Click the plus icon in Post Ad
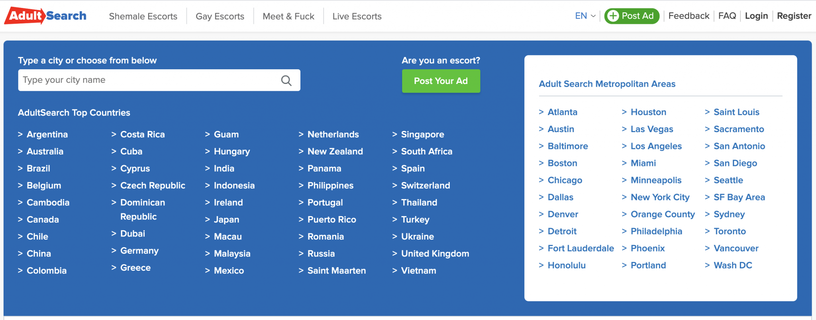The image size is (816, 320). (x=613, y=16)
